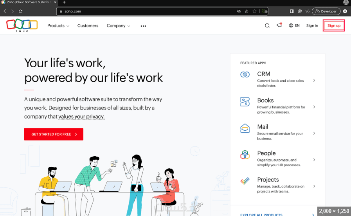This screenshot has height=216, width=351.
Task: Click the People app icon
Action: (245, 155)
